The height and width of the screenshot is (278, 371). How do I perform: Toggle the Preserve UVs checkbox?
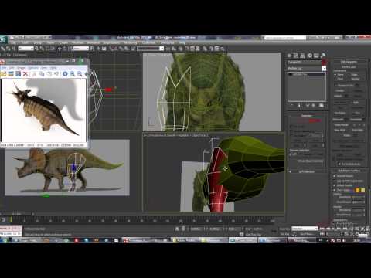coord(335,86)
